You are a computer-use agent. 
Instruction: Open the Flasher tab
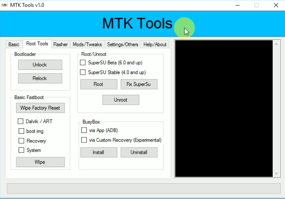click(x=60, y=44)
